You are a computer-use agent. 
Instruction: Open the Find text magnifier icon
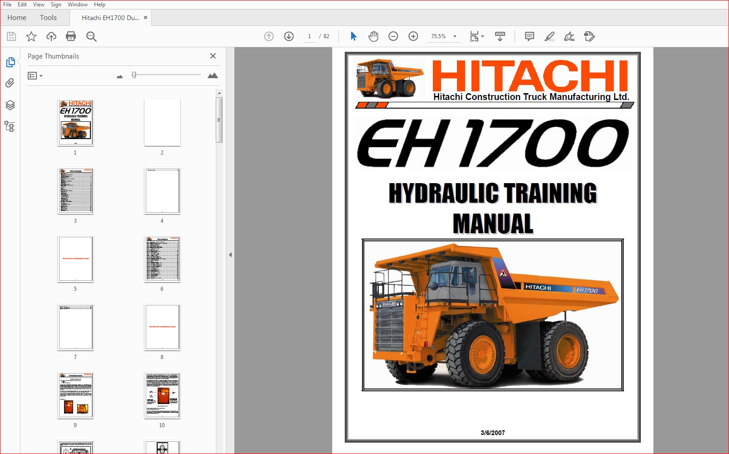click(91, 36)
